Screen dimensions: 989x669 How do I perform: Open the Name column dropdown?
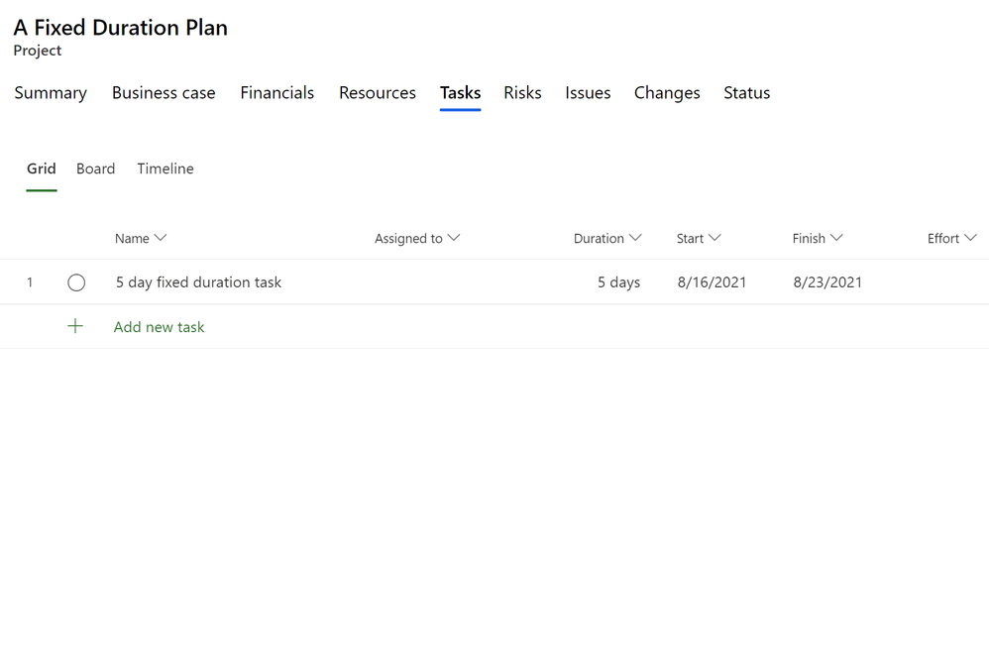(161, 238)
